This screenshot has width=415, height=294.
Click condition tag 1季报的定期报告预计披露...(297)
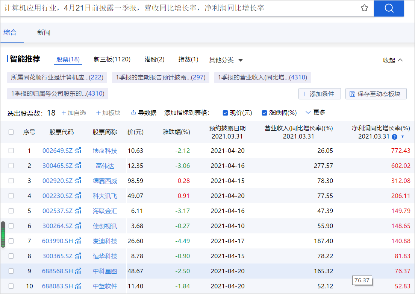pos(161,78)
